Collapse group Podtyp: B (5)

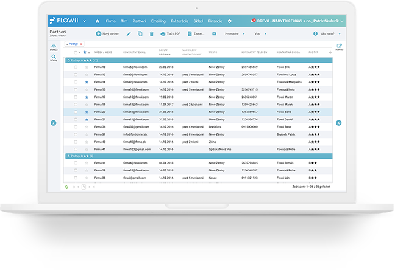pyautogui.click(x=69, y=156)
